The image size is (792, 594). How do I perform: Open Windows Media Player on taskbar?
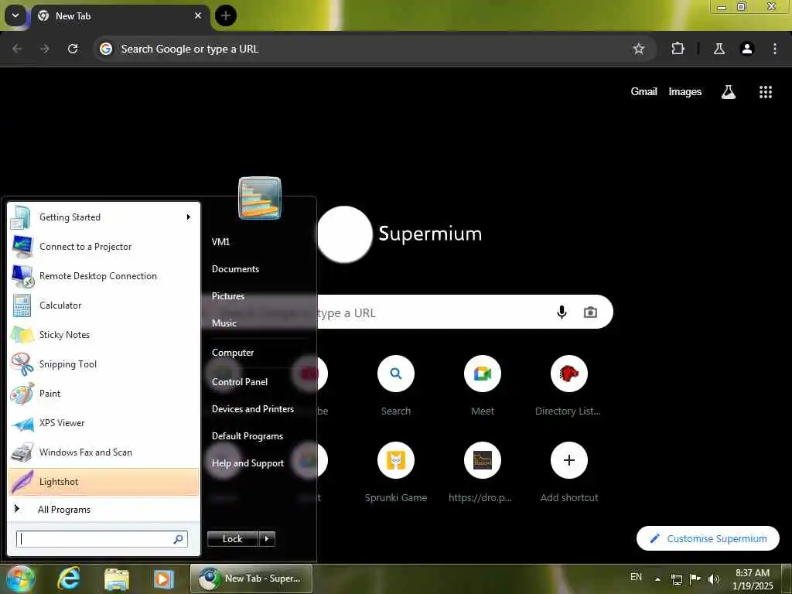click(164, 579)
